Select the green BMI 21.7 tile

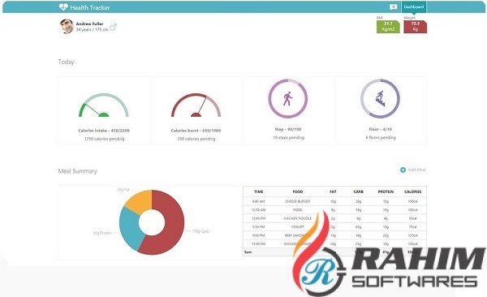pyautogui.click(x=388, y=27)
